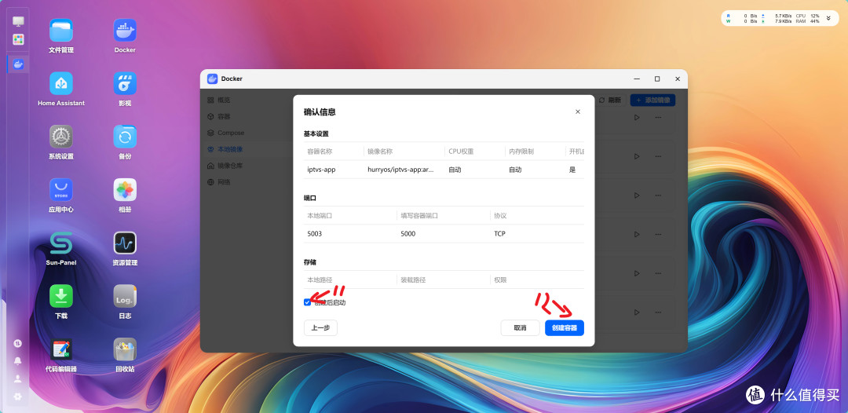Open the 资源管理 resource monitor icon
848x413 pixels.
click(125, 243)
